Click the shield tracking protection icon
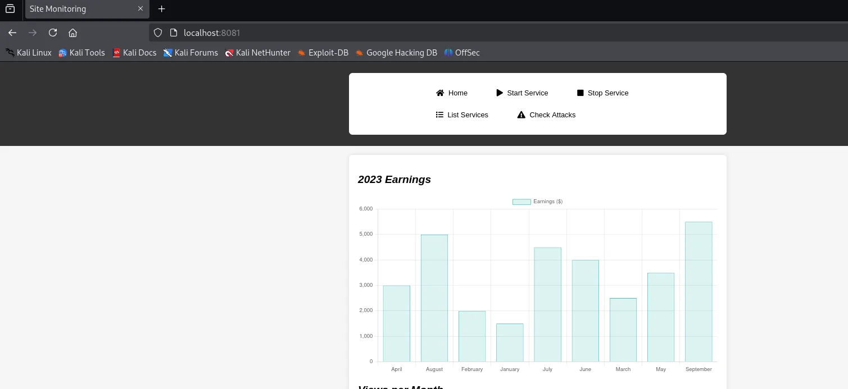This screenshot has height=389, width=848. click(x=158, y=33)
